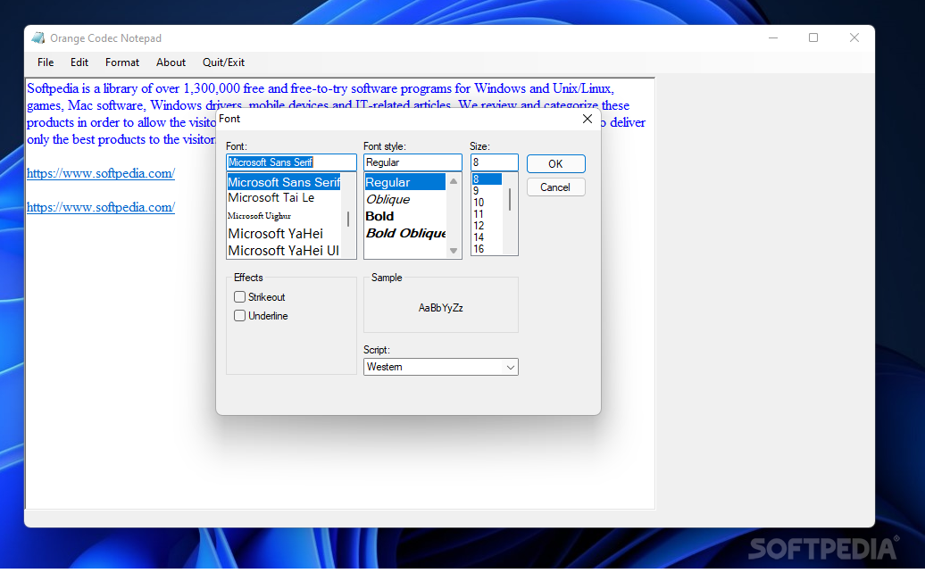Click the Orange Codec Notepad title icon
Screen dimensions: 925x573
[x=38, y=38]
